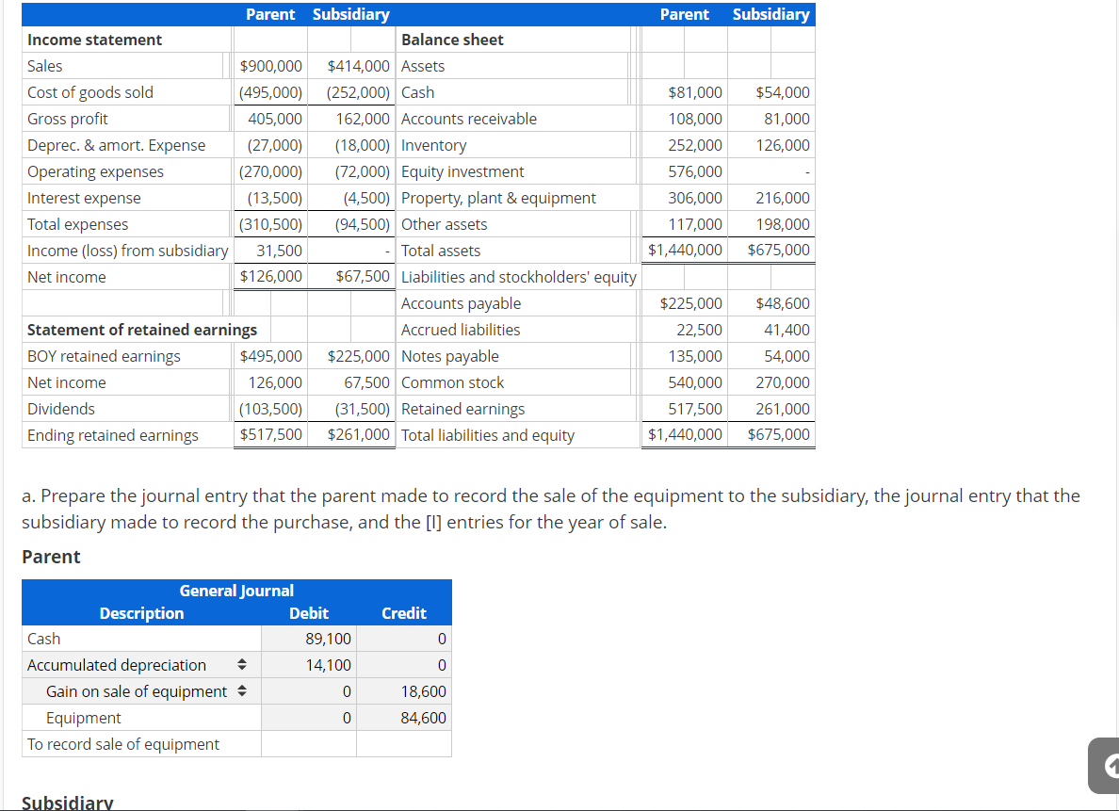The width and height of the screenshot is (1119, 811).
Task: Select Parent Cash balance $81,000
Action: (x=695, y=92)
